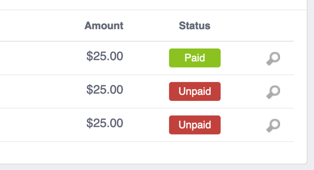Click the magnifier icon in the middle Unpaid row
This screenshot has height=170, width=314.
273,92
